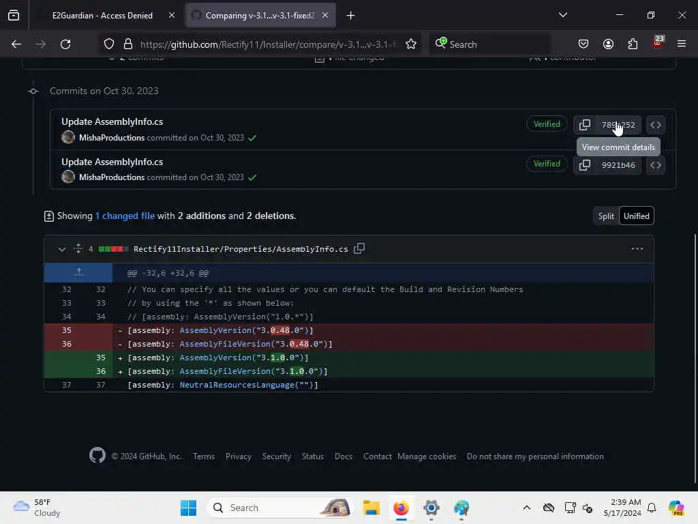Open Windows Start menu
This screenshot has height=524, width=698.
coord(188,508)
